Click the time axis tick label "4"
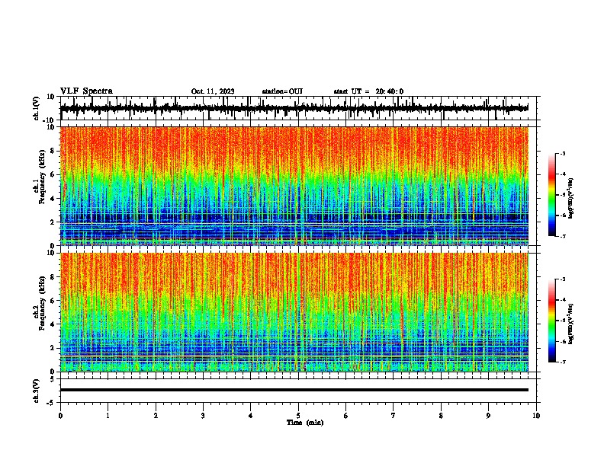This screenshot has height=466, width=604. coord(251,416)
